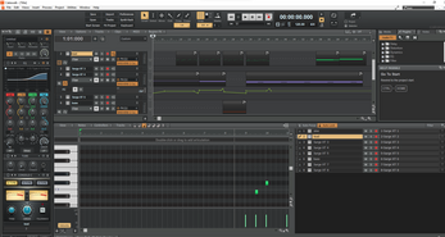The height and width of the screenshot is (237, 445).
Task: Open the Edit menu
Action: [17, 7]
